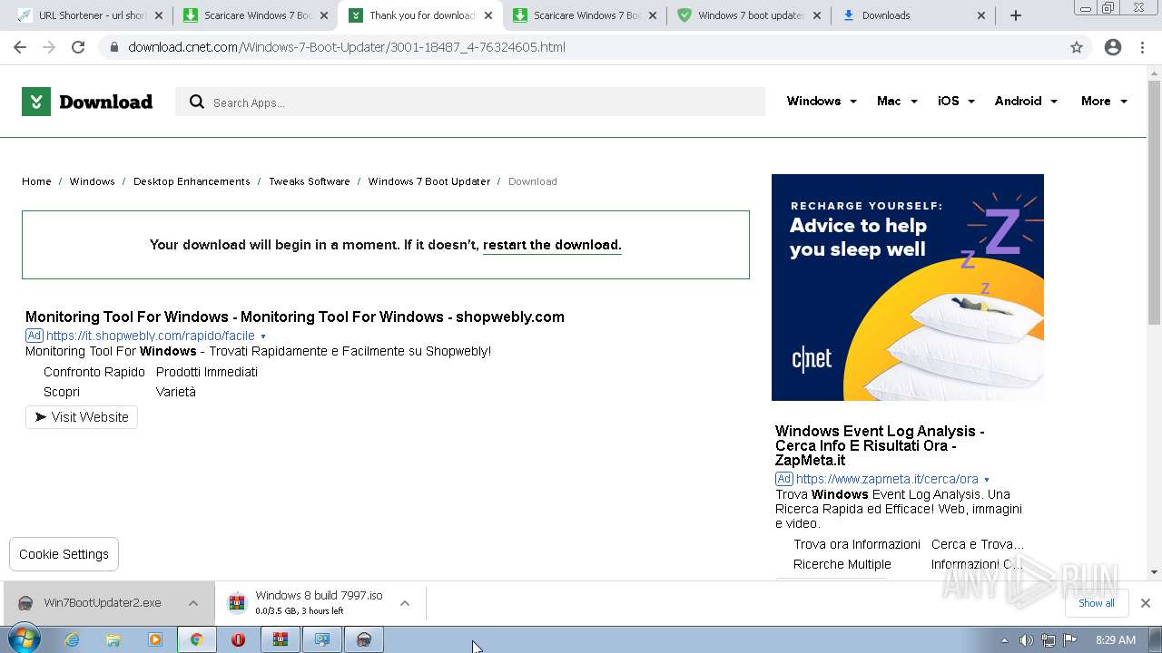The width and height of the screenshot is (1162, 653).
Task: Open Opera browser taskbar icon
Action: click(238, 639)
